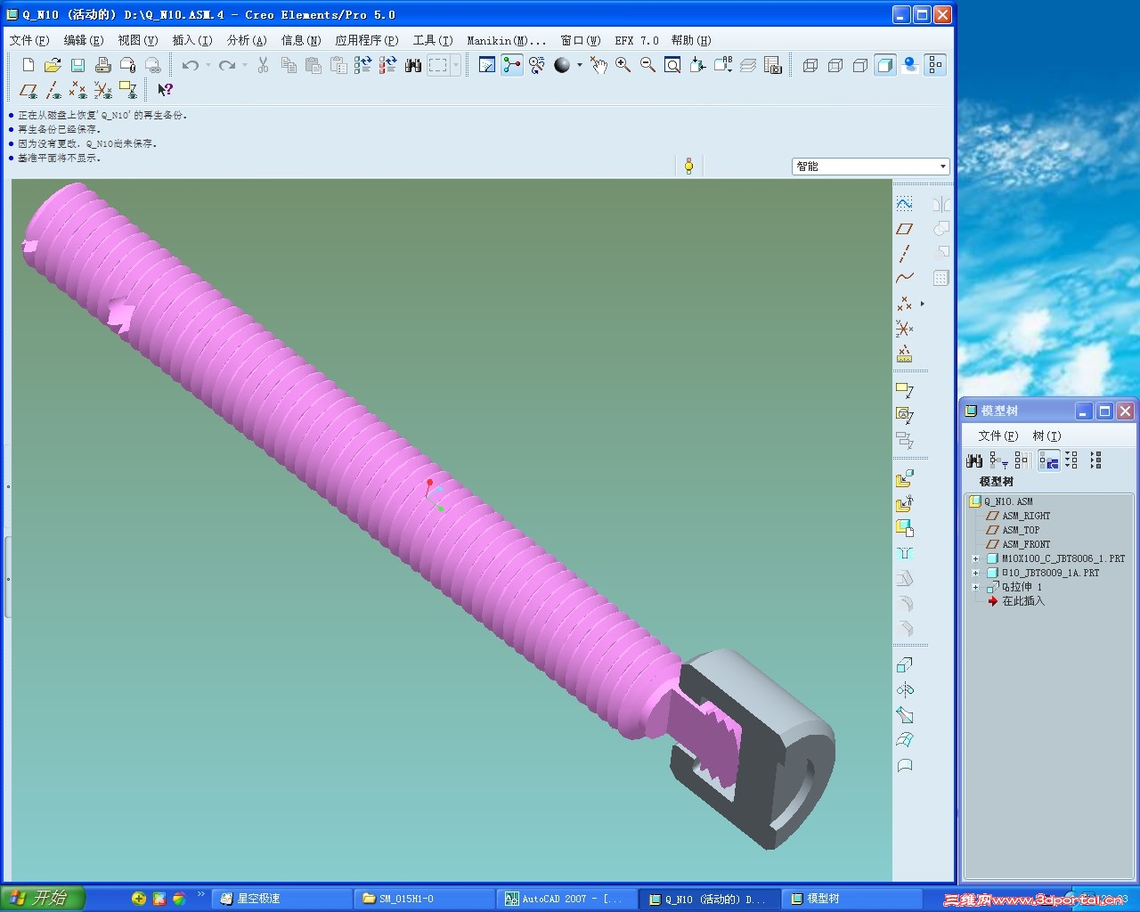1140x912 pixels.
Task: Switch to SM_015H1-0 folder taskbar button
Action: coord(422,899)
